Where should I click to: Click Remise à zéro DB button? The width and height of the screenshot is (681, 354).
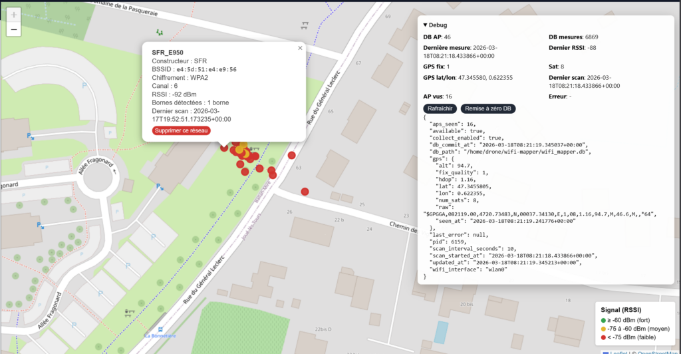point(487,108)
